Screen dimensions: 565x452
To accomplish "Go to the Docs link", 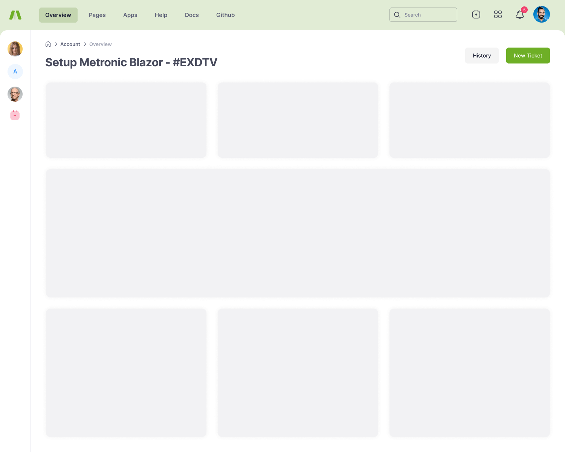I will click(x=192, y=15).
